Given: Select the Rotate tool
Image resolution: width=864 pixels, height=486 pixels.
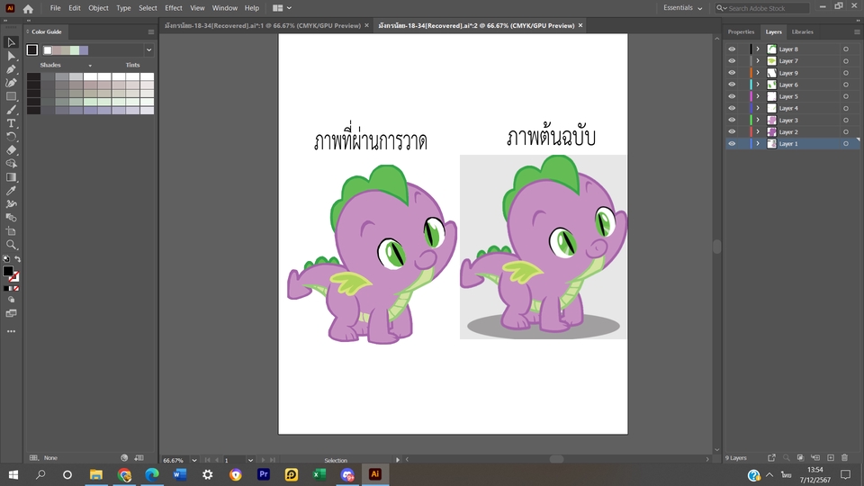Looking at the screenshot, I should click(11, 137).
